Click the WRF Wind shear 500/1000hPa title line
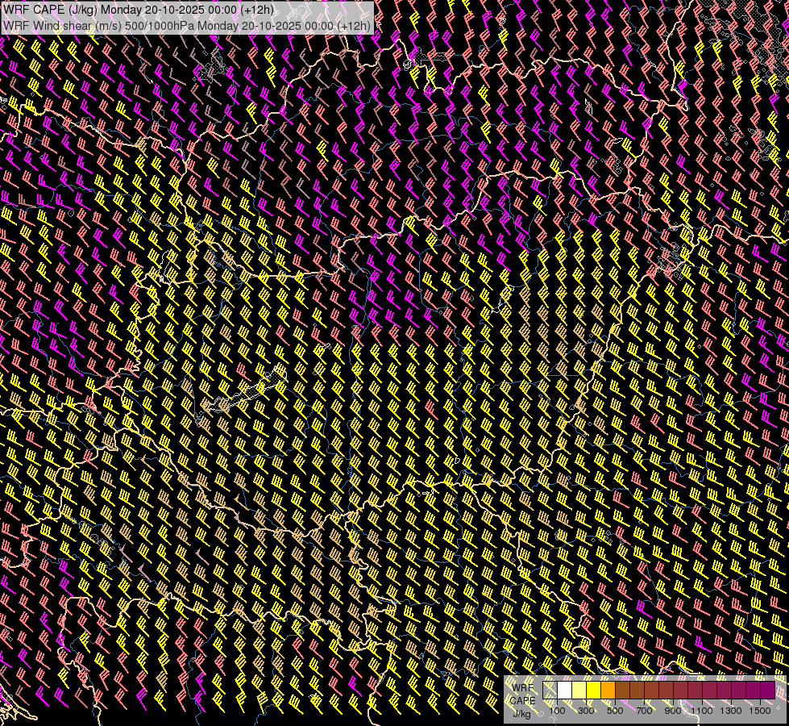The width and height of the screenshot is (789, 726). tap(187, 25)
